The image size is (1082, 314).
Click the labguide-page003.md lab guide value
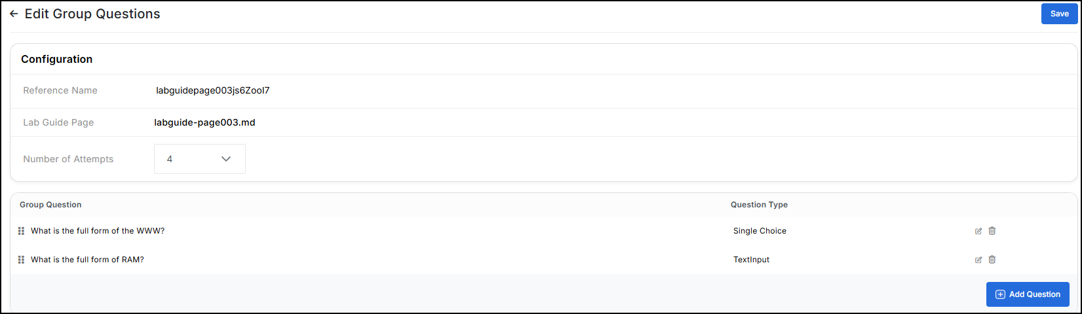pyautogui.click(x=204, y=122)
